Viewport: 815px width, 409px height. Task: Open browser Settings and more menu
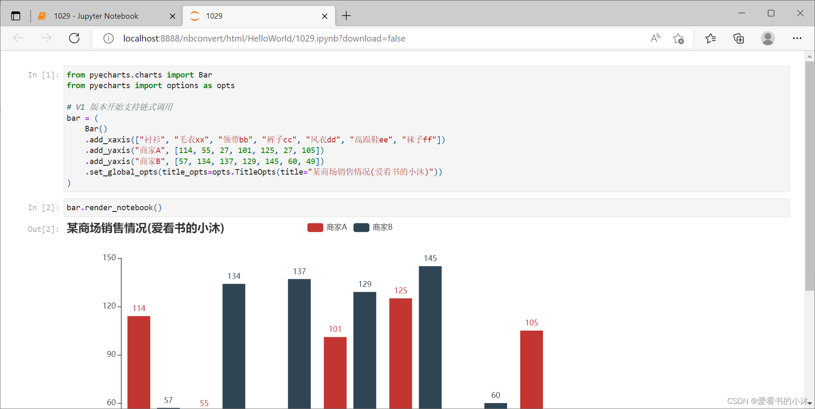tap(797, 39)
